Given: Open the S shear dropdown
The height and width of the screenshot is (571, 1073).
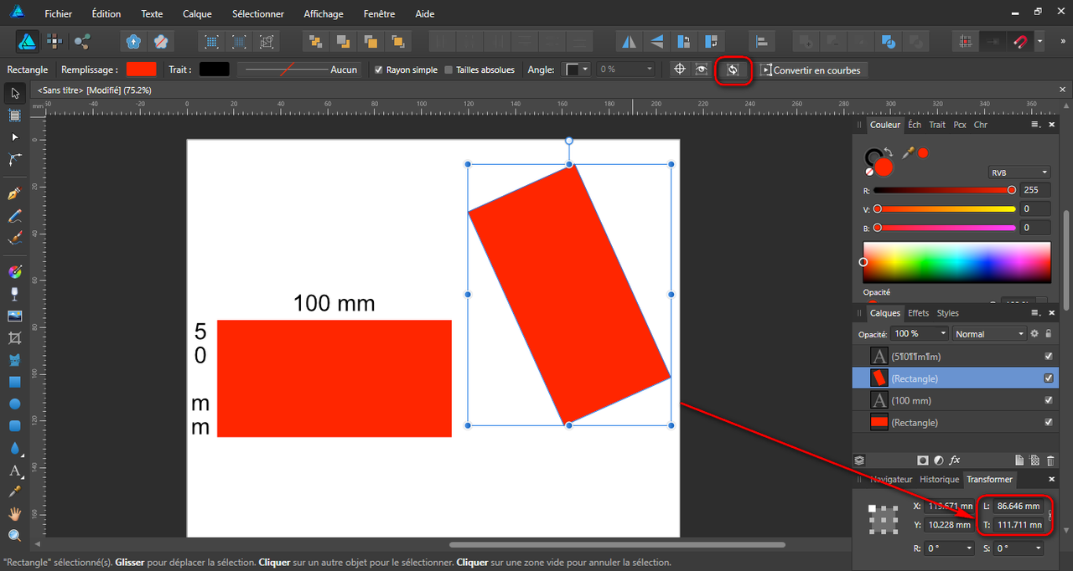Looking at the screenshot, I should tap(1019, 548).
